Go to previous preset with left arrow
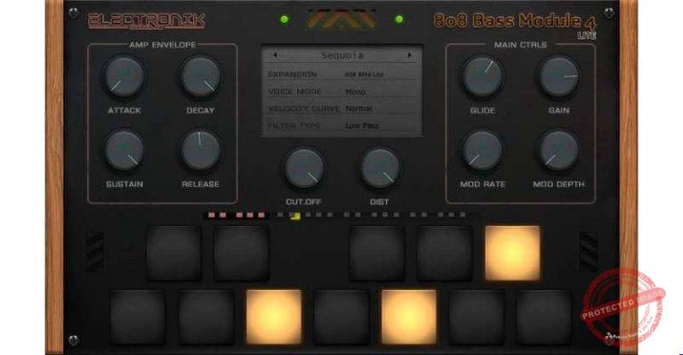 [x=275, y=55]
